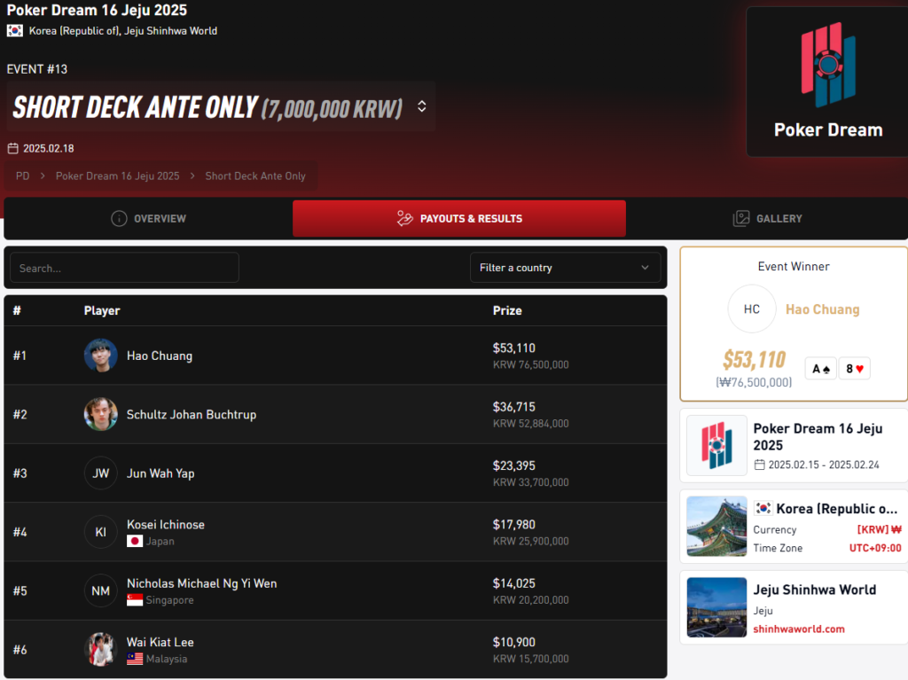Click the Malaysia flag under Wai Kiat Lee
The image size is (908, 680).
(x=135, y=659)
